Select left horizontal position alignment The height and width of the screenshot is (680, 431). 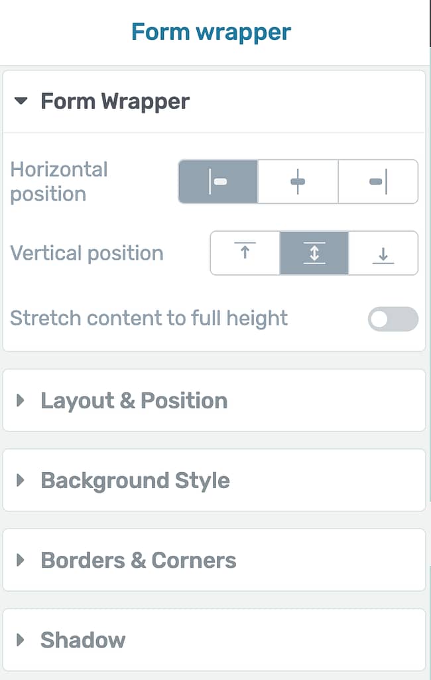pyautogui.click(x=218, y=182)
